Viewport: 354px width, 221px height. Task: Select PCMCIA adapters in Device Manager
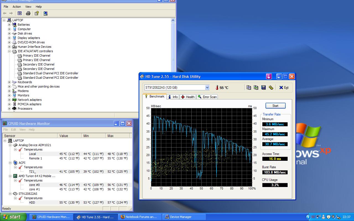tap(30, 104)
